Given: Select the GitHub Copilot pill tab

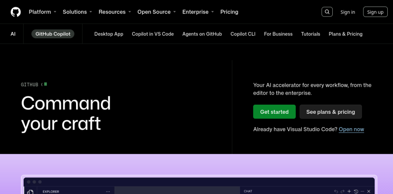Looking at the screenshot, I should click(x=53, y=34).
